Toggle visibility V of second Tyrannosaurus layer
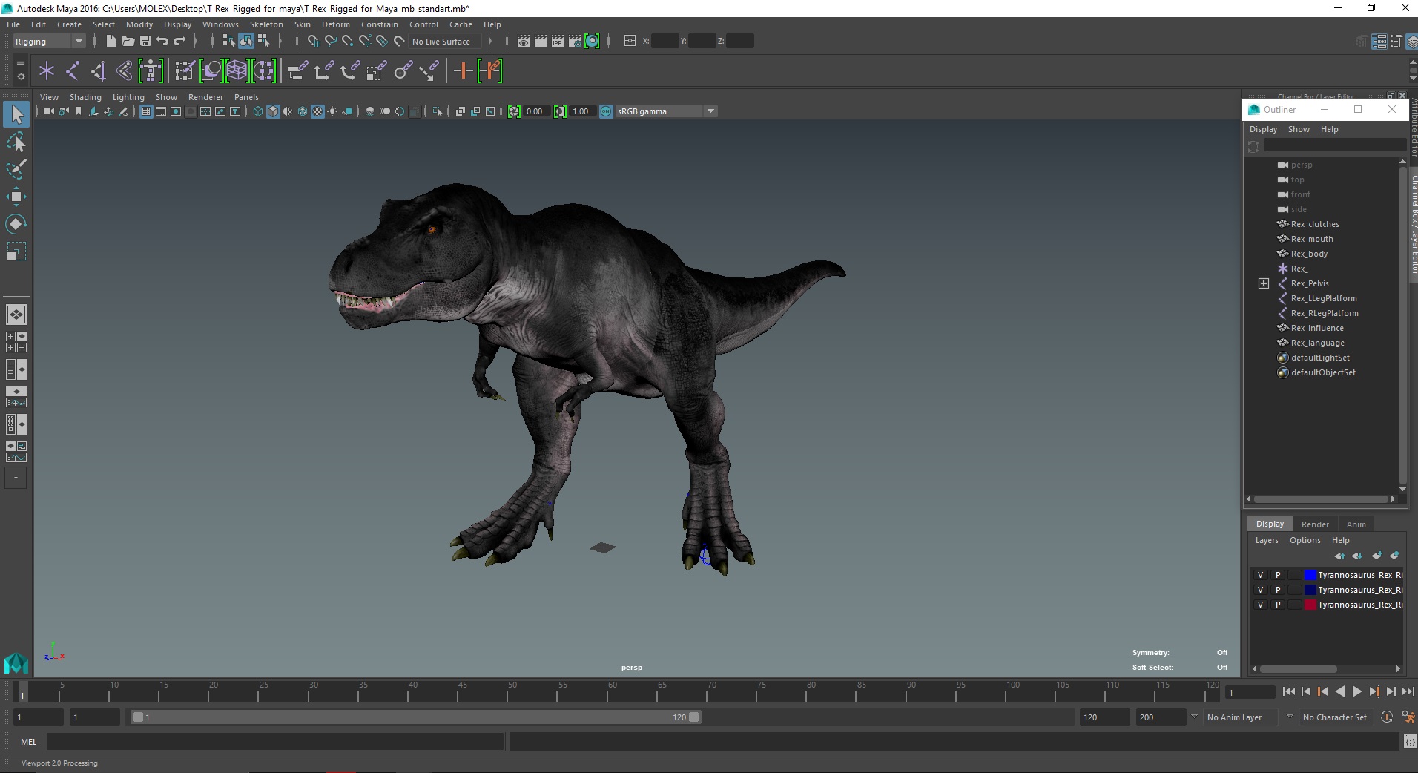 pos(1260,590)
